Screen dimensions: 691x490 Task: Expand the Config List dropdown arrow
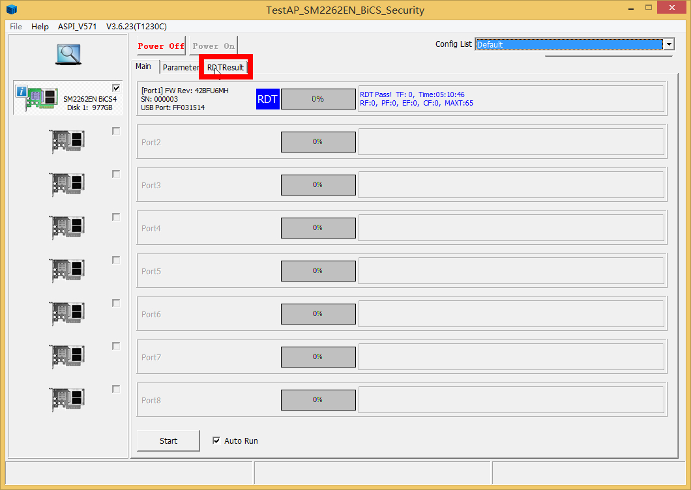tap(668, 44)
